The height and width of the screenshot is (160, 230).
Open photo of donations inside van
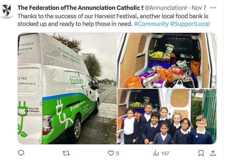coord(167,60)
